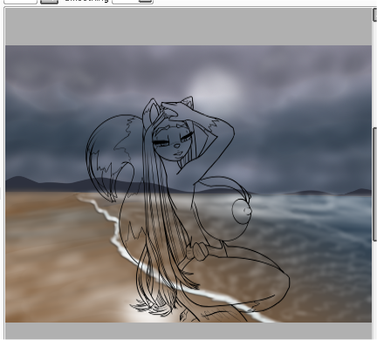Image resolution: width=377 pixels, height=340 pixels.
Task: Click the vertical scrollbar thumb
Action: click(x=375, y=184)
